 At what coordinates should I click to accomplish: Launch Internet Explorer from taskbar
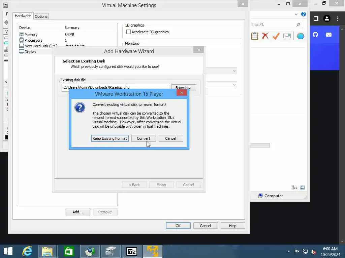pyautogui.click(x=27, y=251)
